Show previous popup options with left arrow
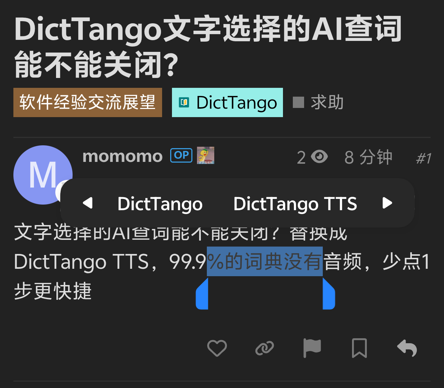 (x=87, y=203)
